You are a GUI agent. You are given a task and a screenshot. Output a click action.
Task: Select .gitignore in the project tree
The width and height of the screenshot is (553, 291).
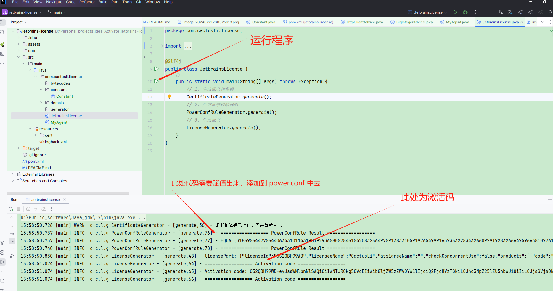click(37, 155)
